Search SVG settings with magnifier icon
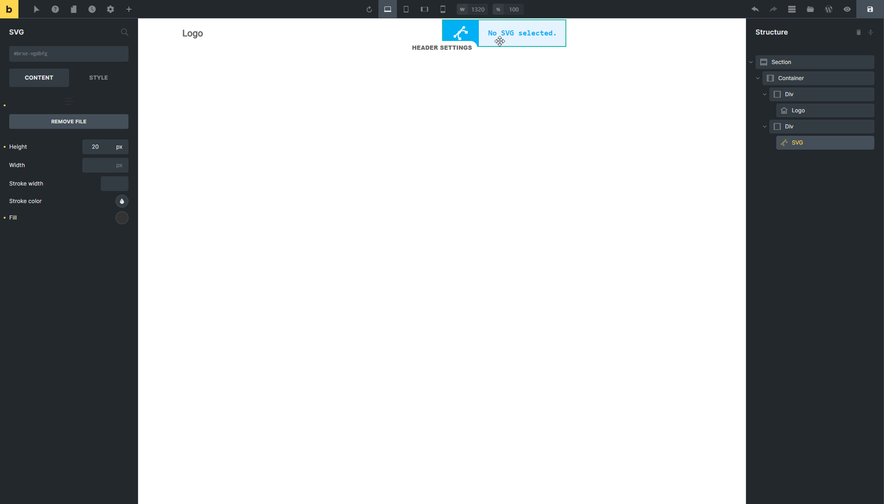Viewport: 884px width, 504px height. click(124, 32)
